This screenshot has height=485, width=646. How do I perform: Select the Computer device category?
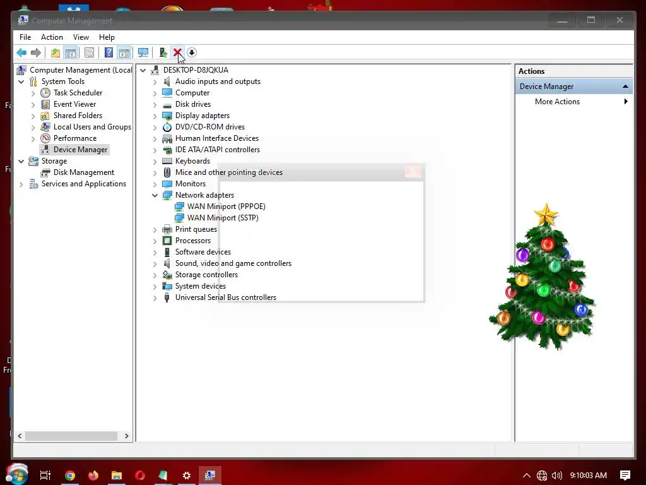192,93
